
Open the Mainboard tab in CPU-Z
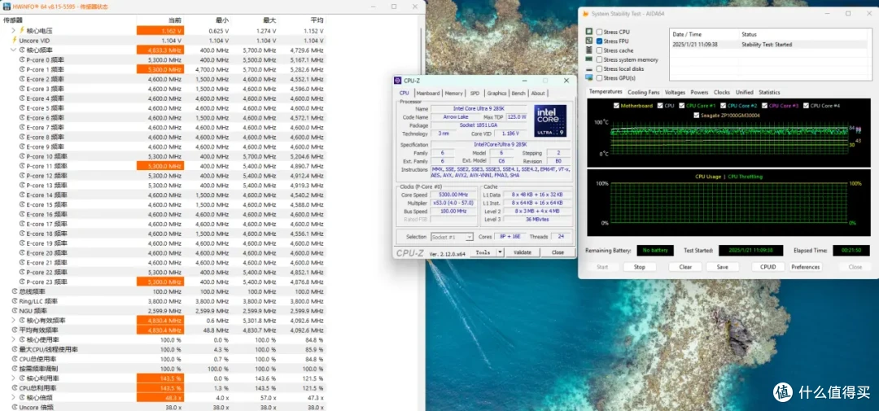point(428,93)
